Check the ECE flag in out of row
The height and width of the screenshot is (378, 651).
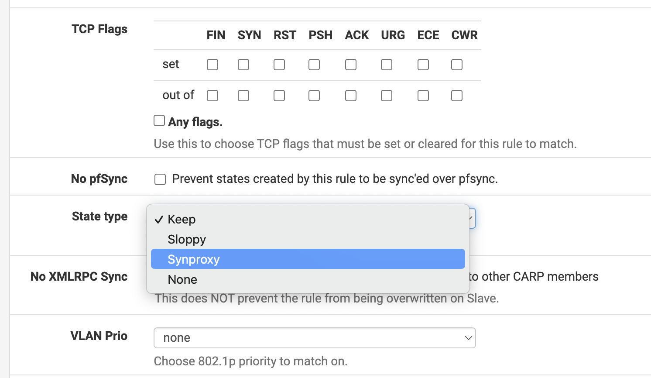[x=423, y=96]
